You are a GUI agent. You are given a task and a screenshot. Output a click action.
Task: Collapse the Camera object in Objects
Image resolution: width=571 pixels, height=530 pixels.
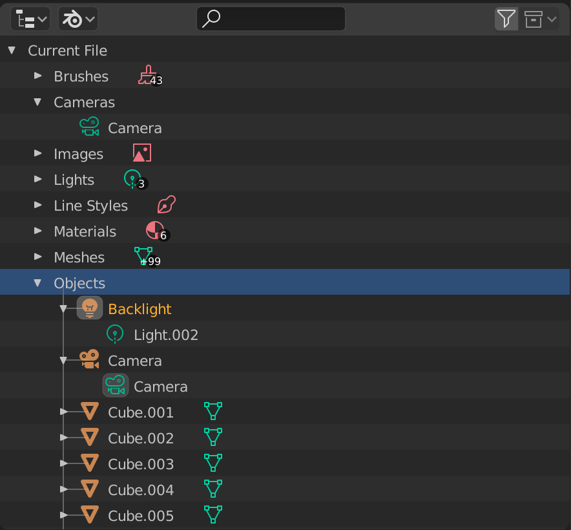click(63, 361)
